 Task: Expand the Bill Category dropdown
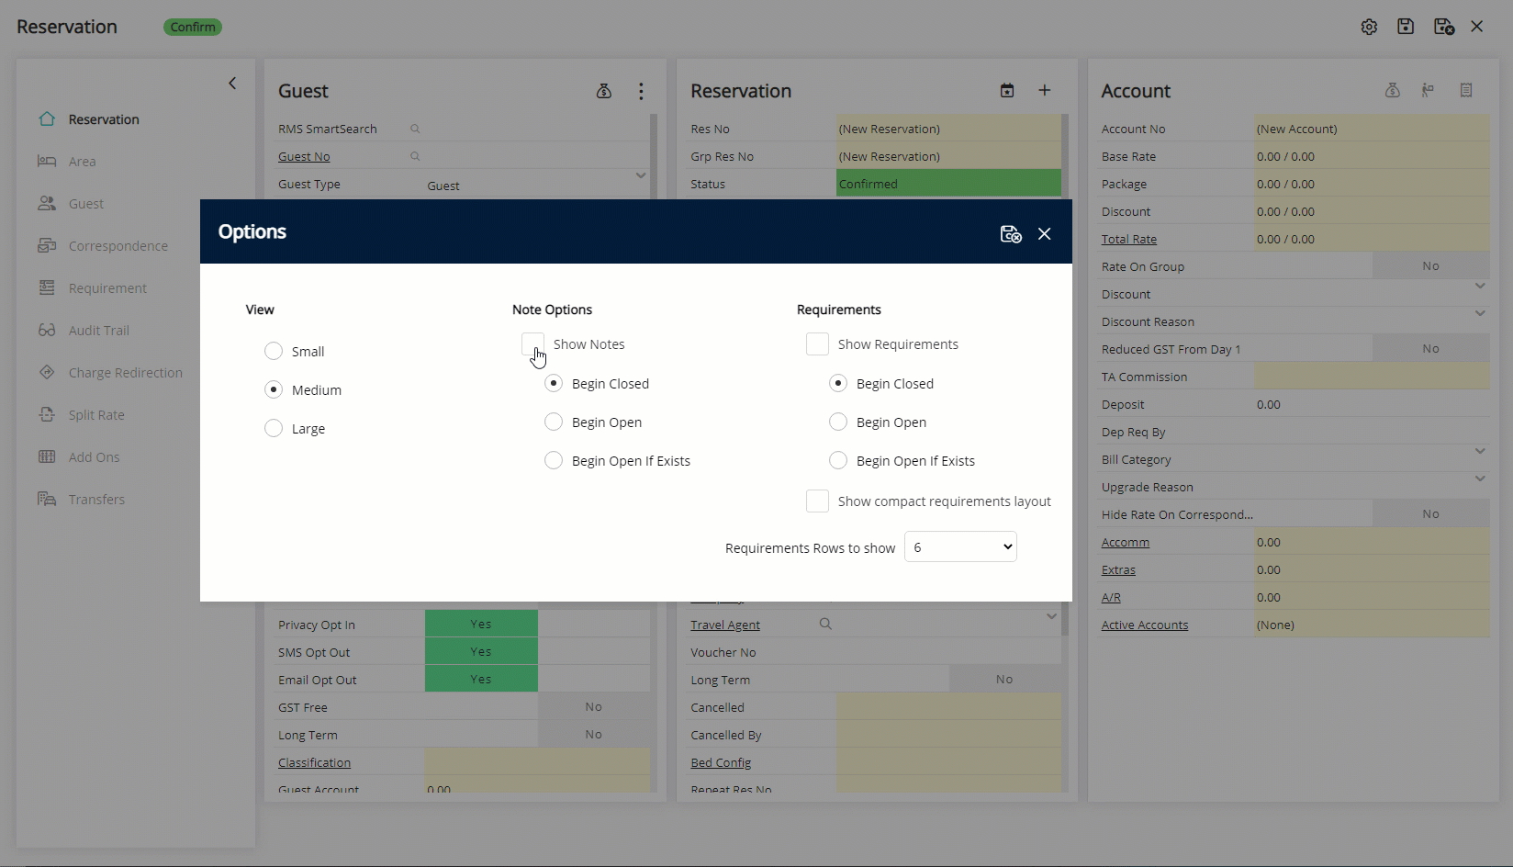pos(1480,451)
